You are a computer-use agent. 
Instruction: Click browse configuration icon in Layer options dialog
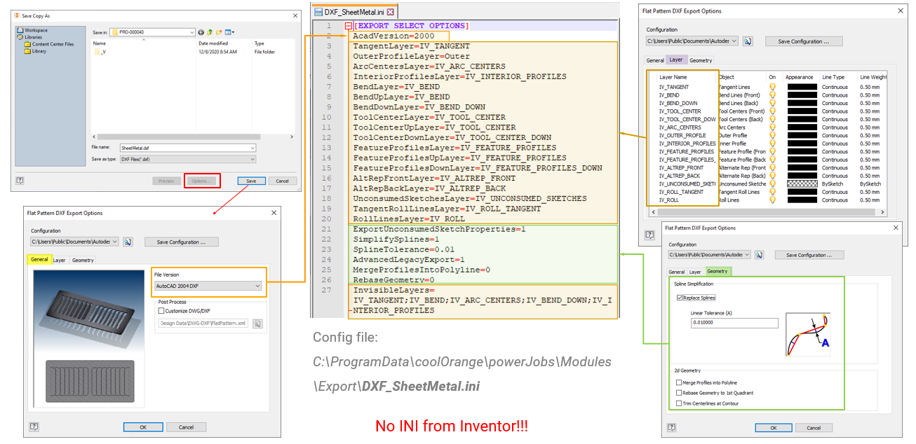pyautogui.click(x=748, y=41)
